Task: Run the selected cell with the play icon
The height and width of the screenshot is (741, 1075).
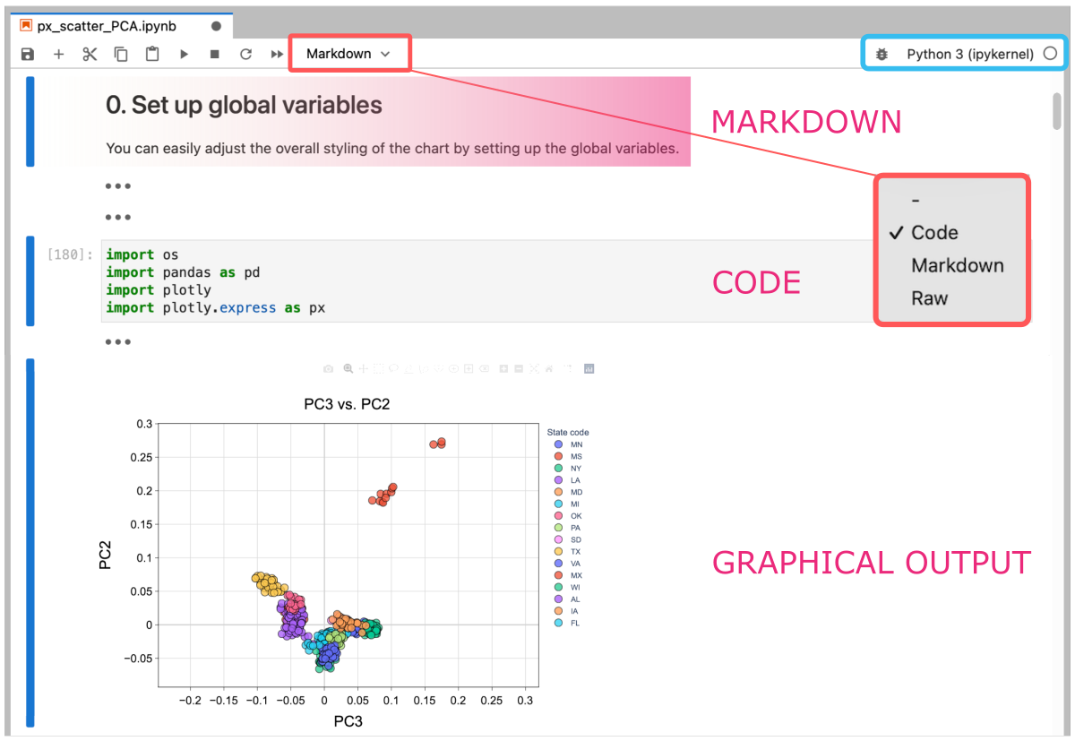Action: point(184,54)
